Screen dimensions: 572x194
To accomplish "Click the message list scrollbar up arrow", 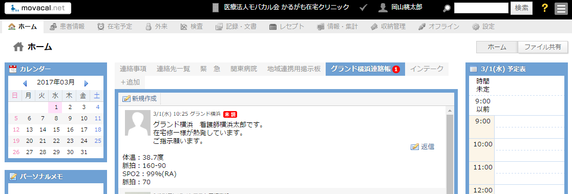I will click(450, 111).
